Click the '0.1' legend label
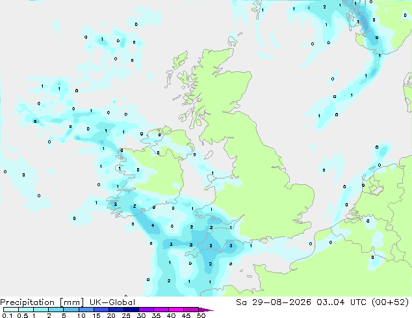This screenshot has height=318, width=412. coord(7,315)
